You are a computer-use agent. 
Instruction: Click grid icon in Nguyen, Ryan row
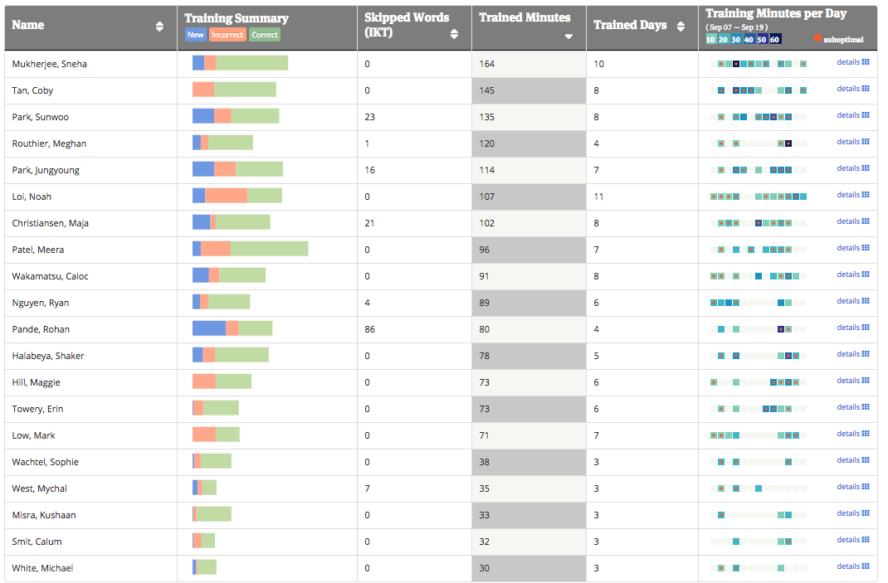tap(866, 301)
